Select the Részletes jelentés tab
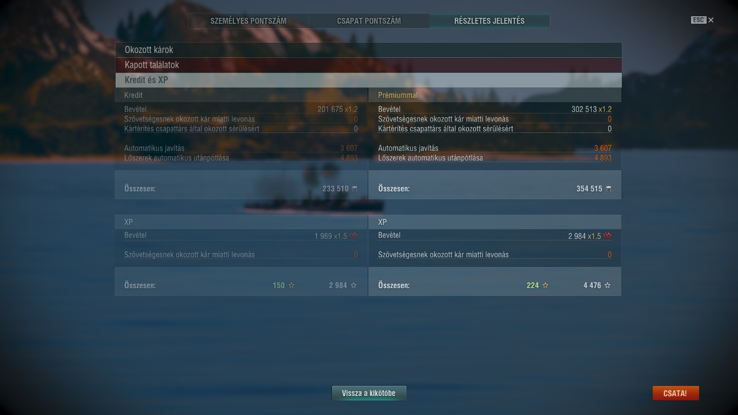The width and height of the screenshot is (738, 415). [x=489, y=21]
